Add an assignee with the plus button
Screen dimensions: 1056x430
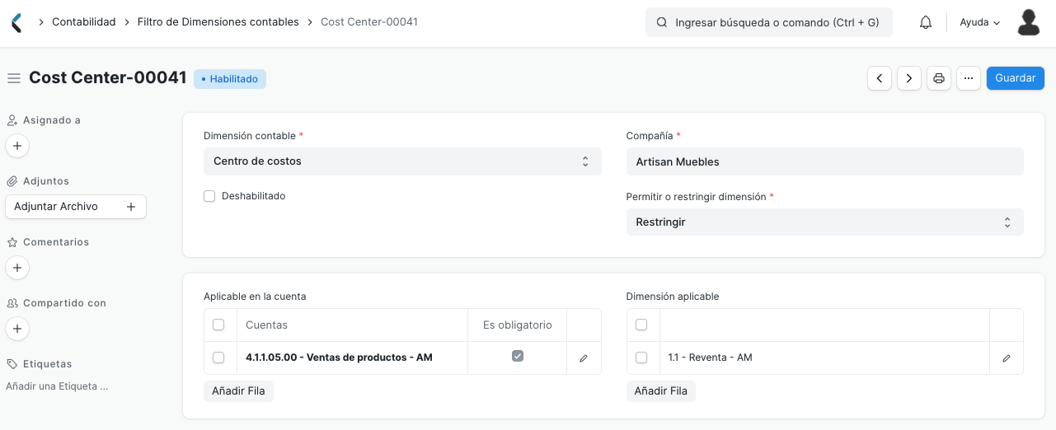(x=17, y=146)
